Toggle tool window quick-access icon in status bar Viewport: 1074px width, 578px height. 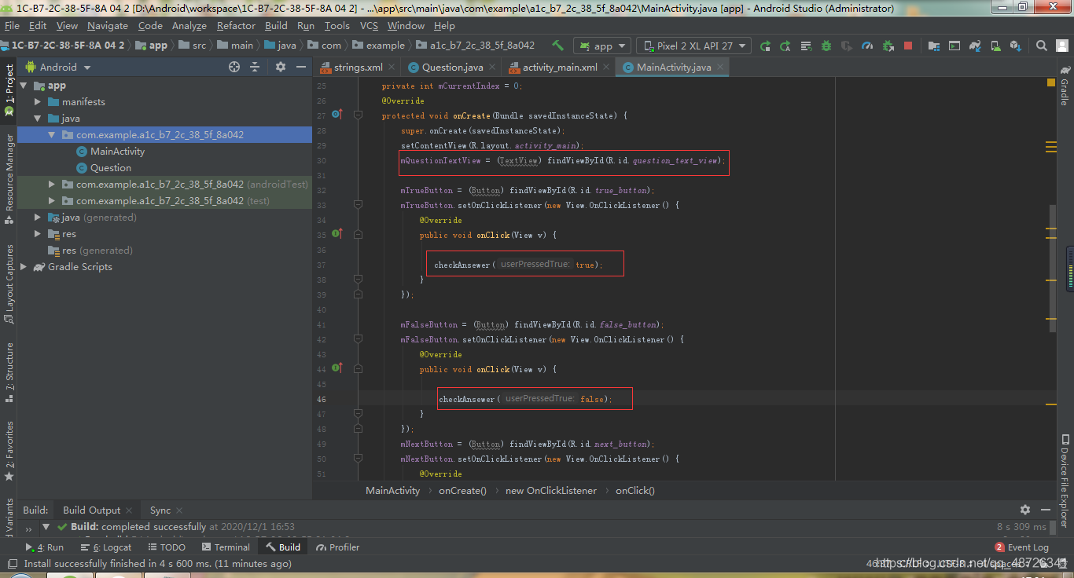click(x=12, y=564)
